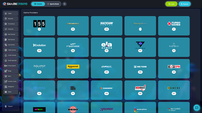
Task: Open the Rewards sidebar item
Action: (11, 19)
